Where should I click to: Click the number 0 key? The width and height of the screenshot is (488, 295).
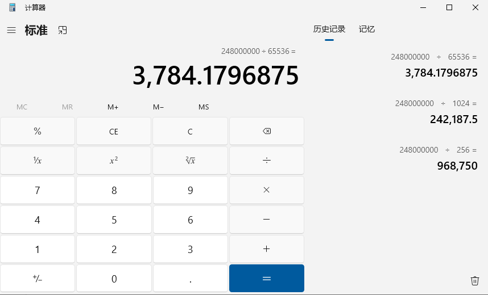114,279
